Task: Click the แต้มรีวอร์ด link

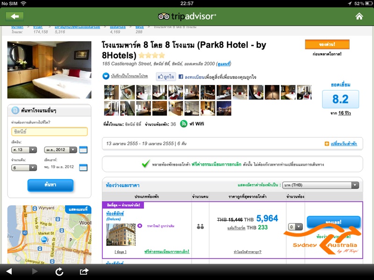Action: tap(236, 228)
